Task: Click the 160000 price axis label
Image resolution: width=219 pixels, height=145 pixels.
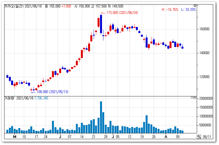Action: coord(204,29)
